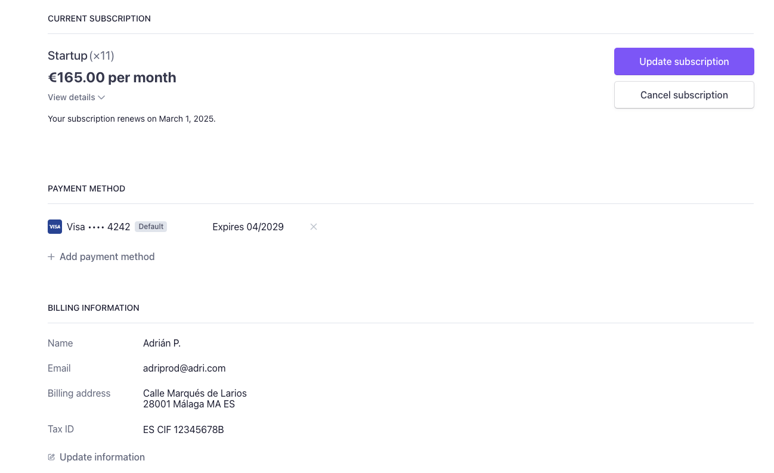This screenshot has width=774, height=473.
Task: Open the Update information link text
Action: [102, 457]
